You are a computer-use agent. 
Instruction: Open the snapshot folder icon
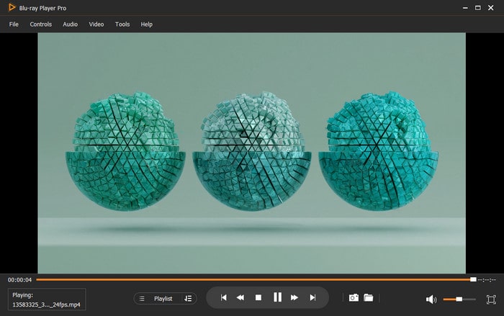click(368, 297)
